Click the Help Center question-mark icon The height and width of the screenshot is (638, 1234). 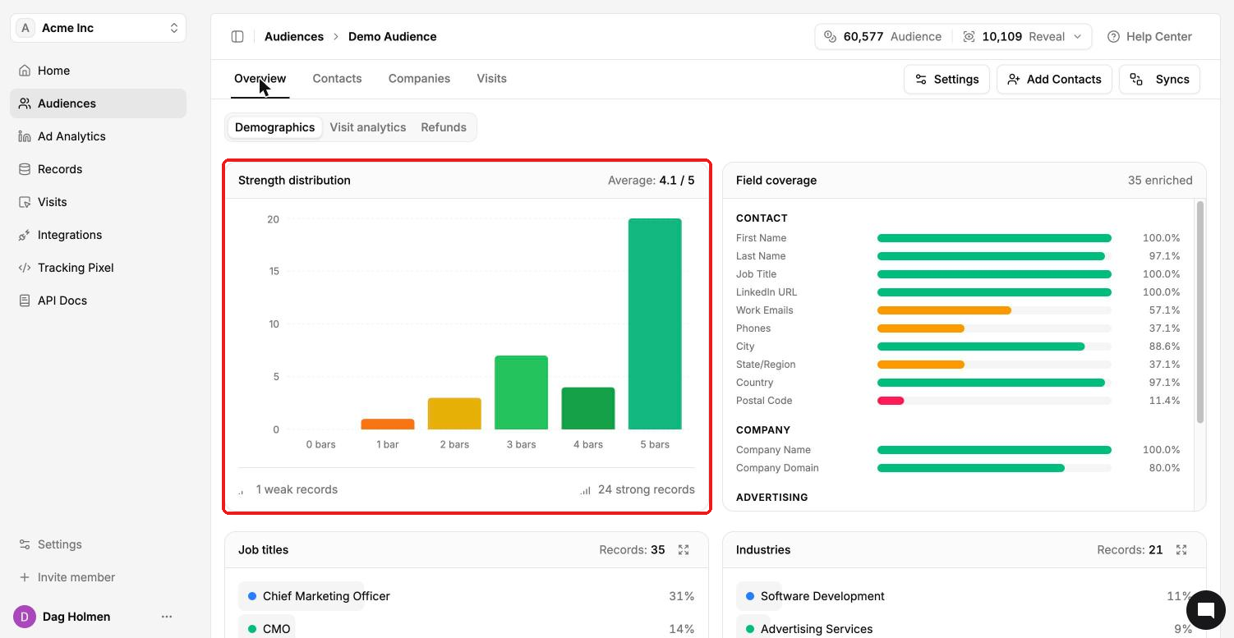1114,36
